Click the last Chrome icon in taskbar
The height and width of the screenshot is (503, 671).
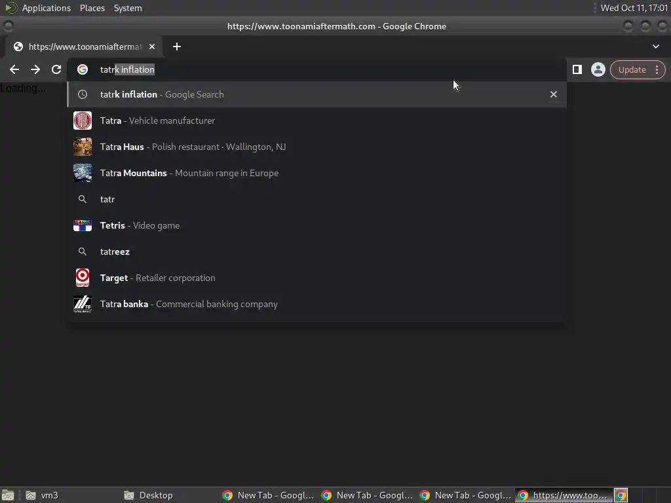pos(621,495)
